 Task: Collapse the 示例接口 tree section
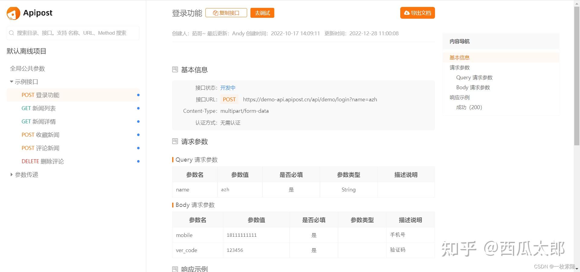11,81
